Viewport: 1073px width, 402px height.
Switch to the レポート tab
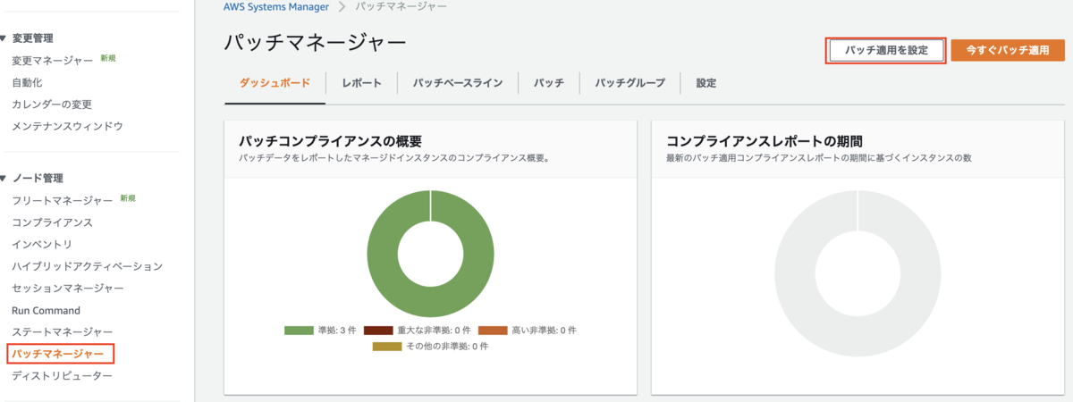click(361, 83)
